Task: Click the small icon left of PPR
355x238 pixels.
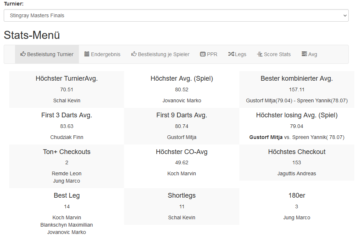Action: 203,54
